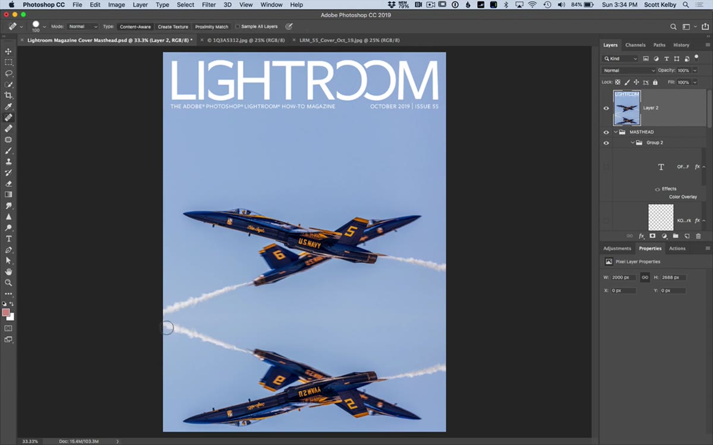
Task: Click Change Screen Mode icon
Action: click(8, 339)
